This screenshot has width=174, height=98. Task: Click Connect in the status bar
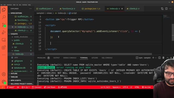(x=37, y=87)
